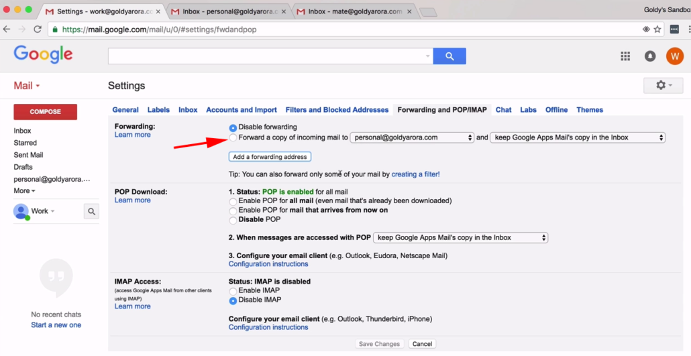Open the Google apps grid icon
The height and width of the screenshot is (356, 691).
(625, 56)
